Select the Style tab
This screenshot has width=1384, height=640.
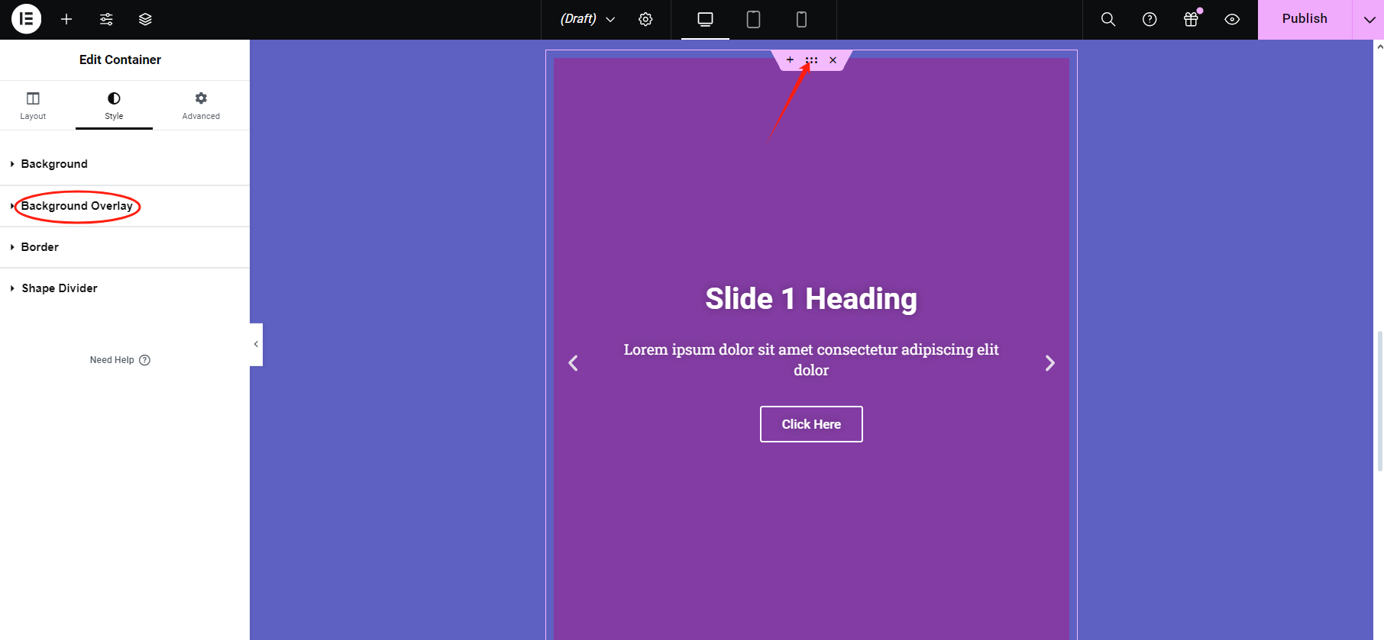(x=114, y=105)
